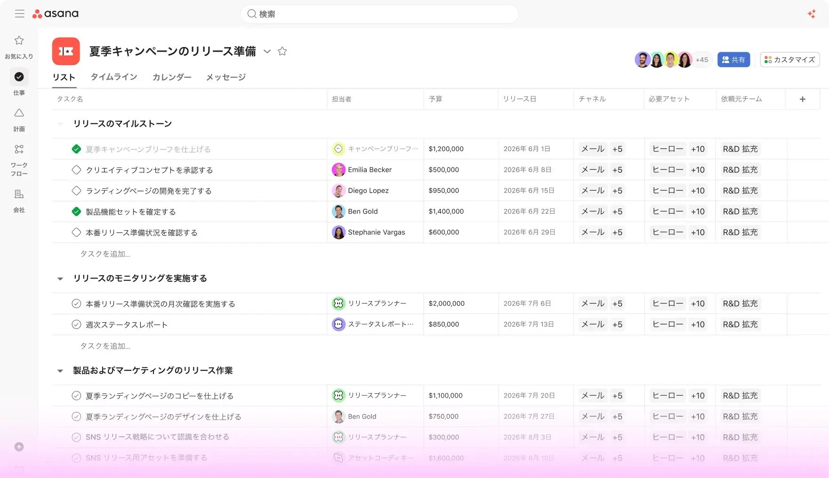
Task: Click キャンペーンブリーフ assignee icon
Action: (338, 149)
